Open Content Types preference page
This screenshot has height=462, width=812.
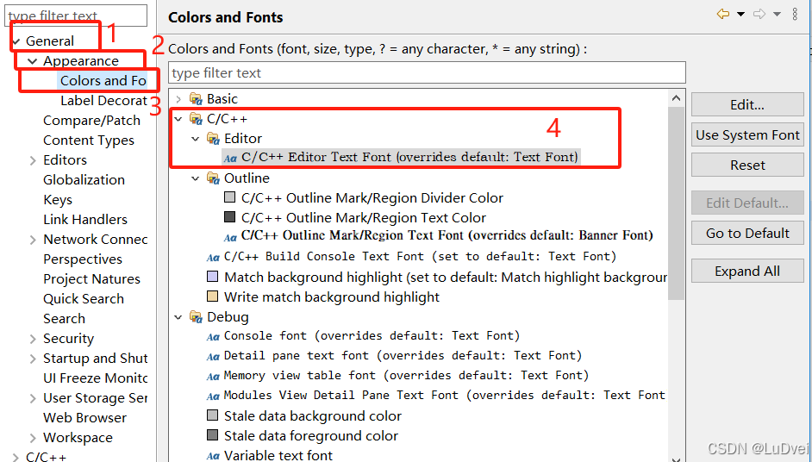(89, 140)
